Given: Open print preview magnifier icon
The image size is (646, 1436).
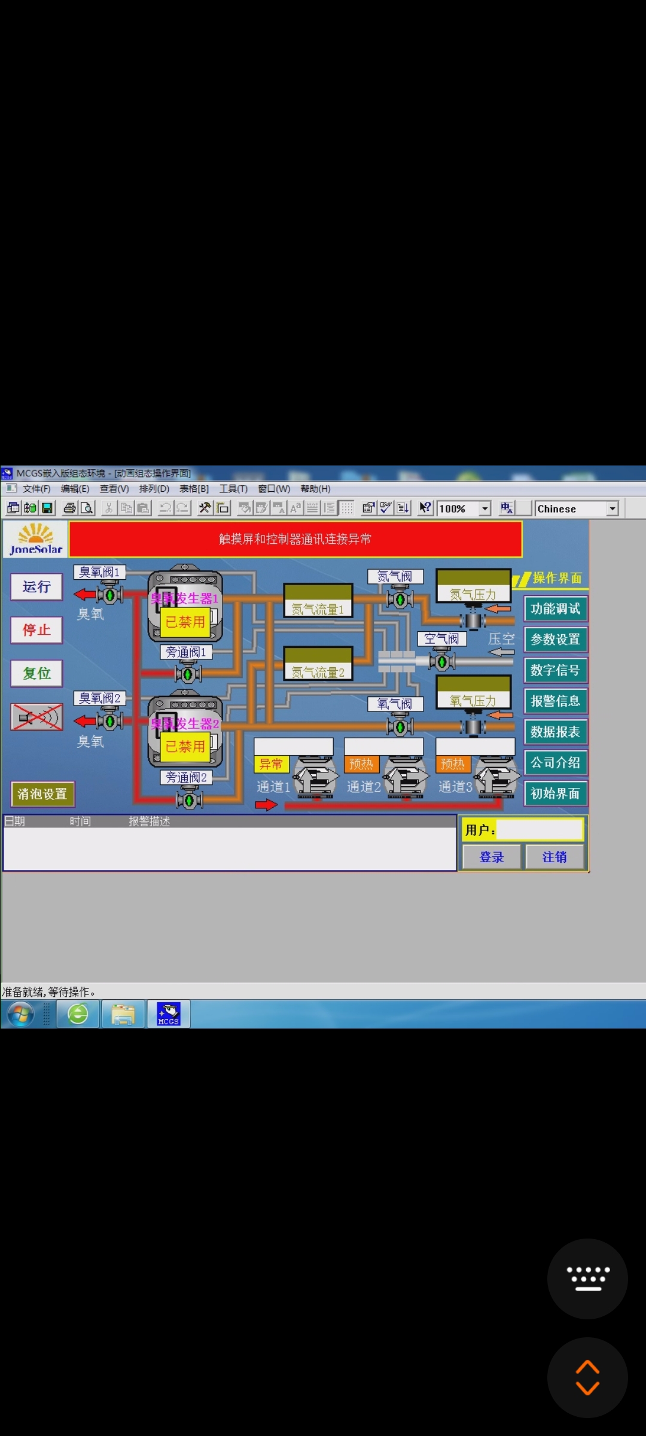Looking at the screenshot, I should [87, 508].
